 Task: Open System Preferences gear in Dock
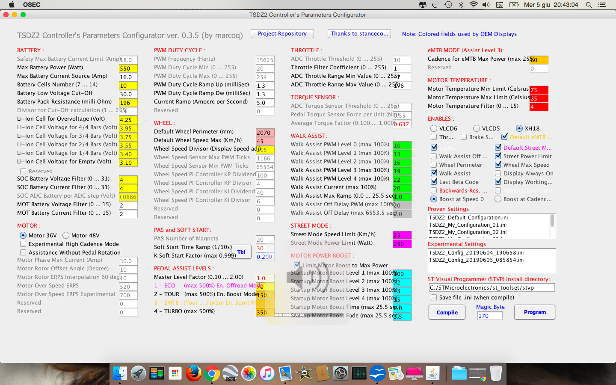coord(341,373)
